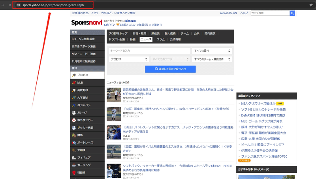Open 海外サッカー sidebar icon item

(x=87, y=120)
